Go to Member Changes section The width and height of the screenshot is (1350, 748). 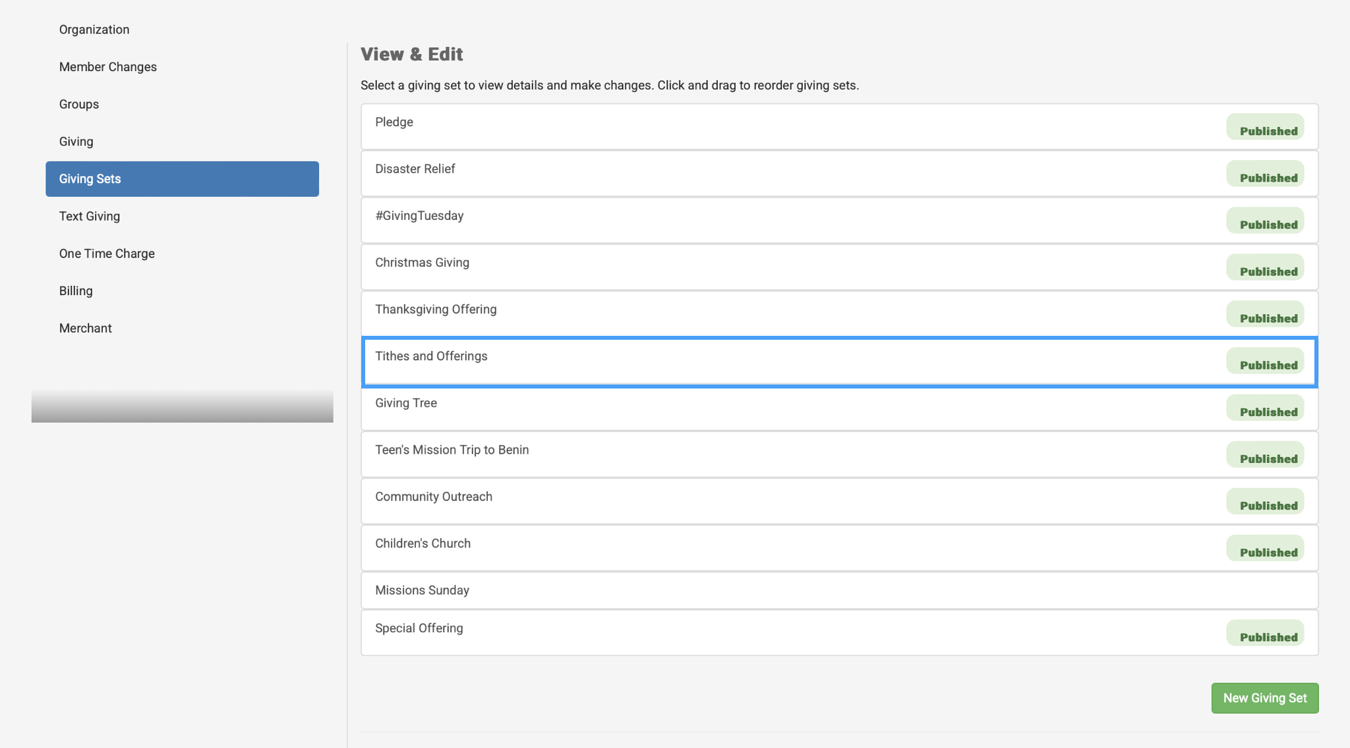tap(108, 67)
